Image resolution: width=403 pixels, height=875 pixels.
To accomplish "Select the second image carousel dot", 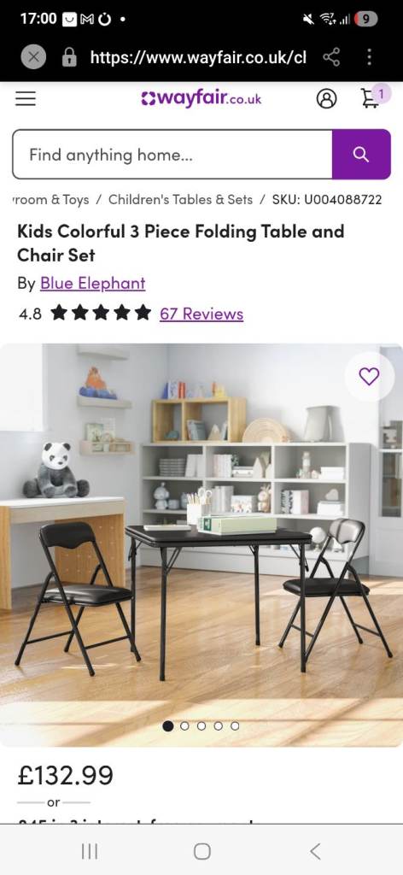I will pos(184,726).
